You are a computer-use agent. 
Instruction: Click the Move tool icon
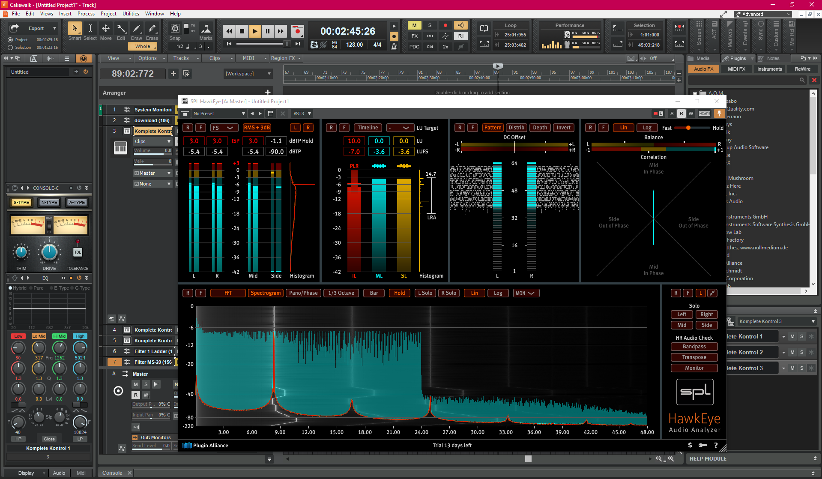tap(105, 28)
